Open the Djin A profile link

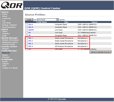click(x=31, y=24)
